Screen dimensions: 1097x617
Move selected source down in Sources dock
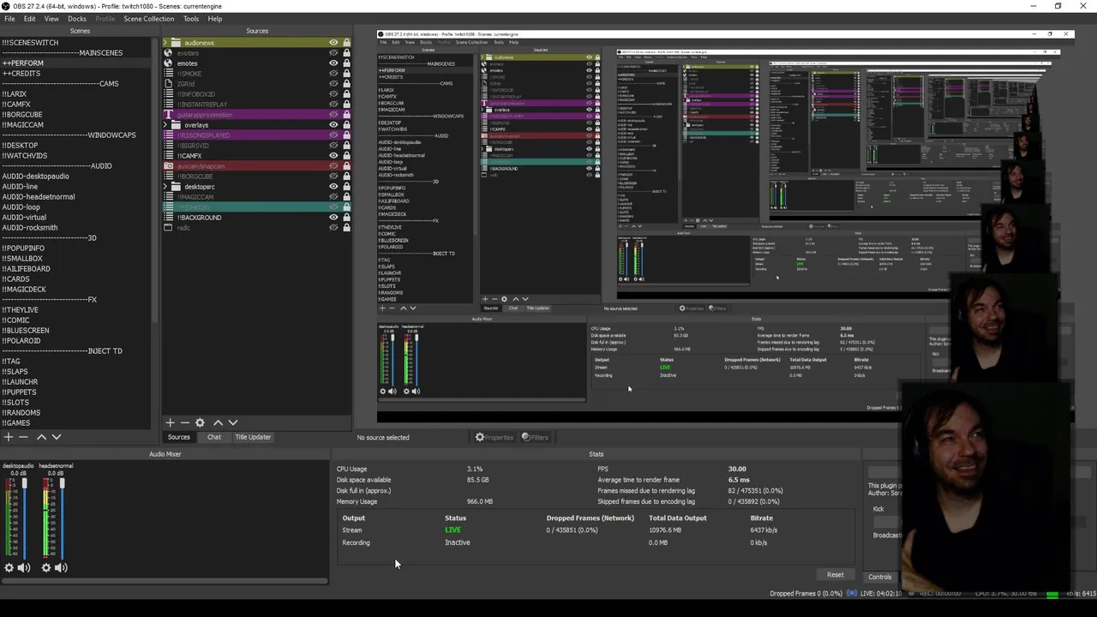233,422
